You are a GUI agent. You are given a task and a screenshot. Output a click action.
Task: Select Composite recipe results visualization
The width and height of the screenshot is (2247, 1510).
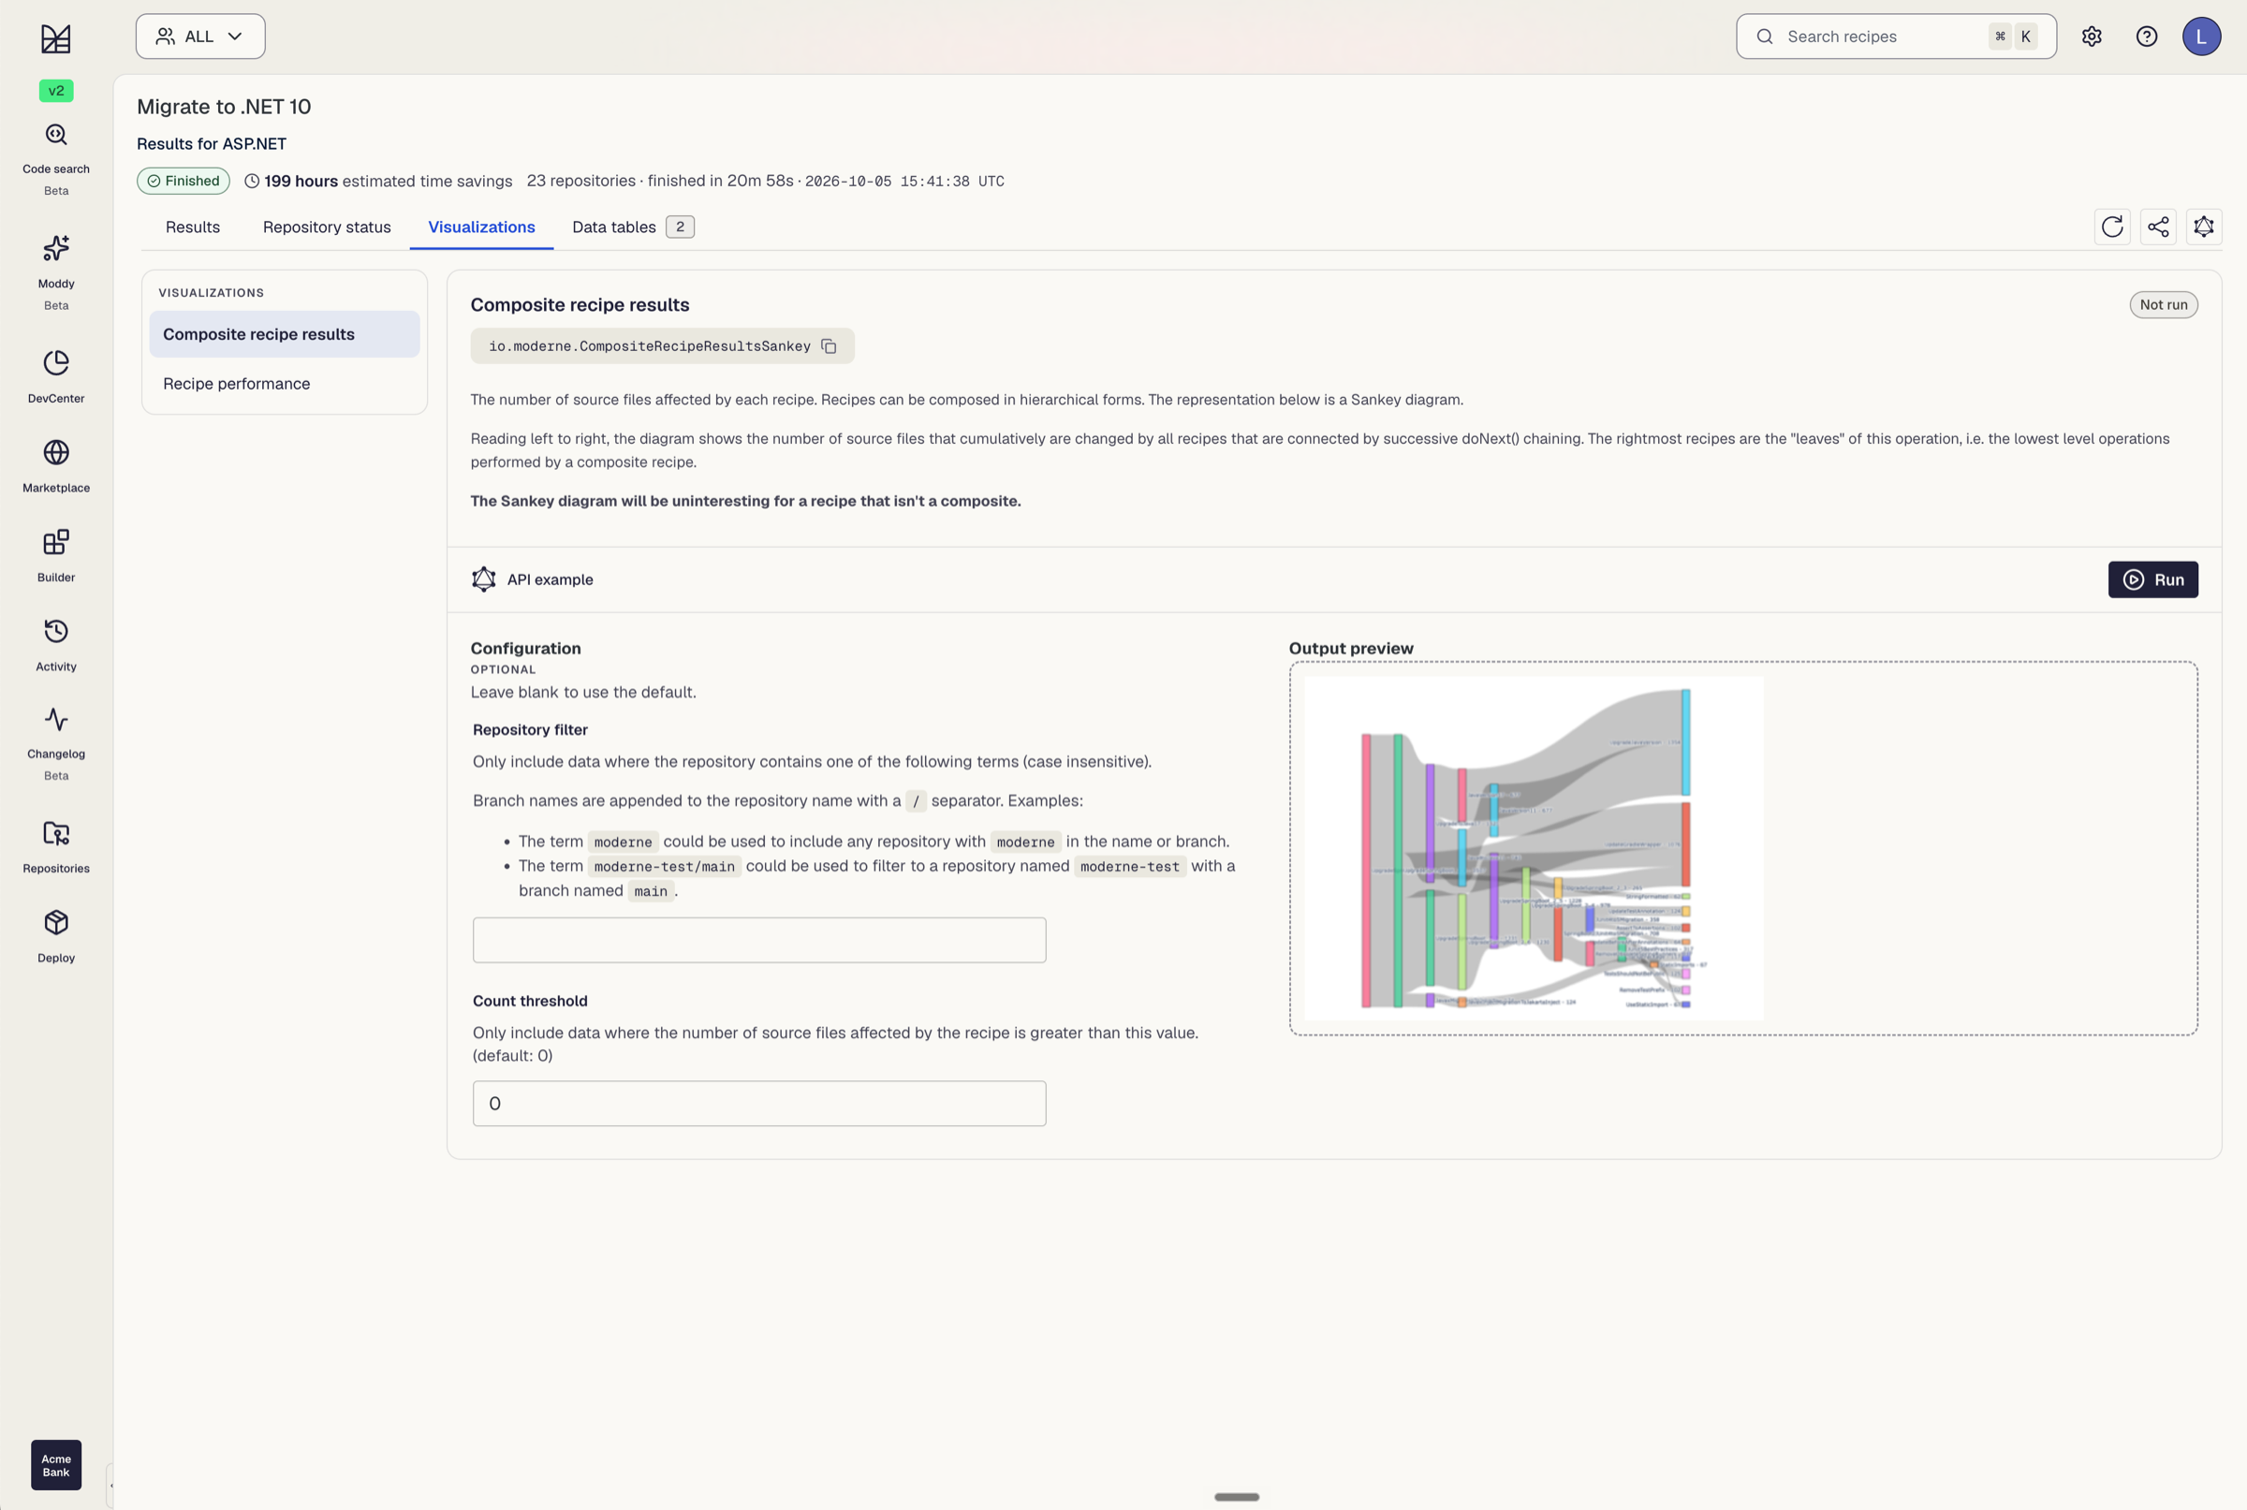click(x=284, y=334)
